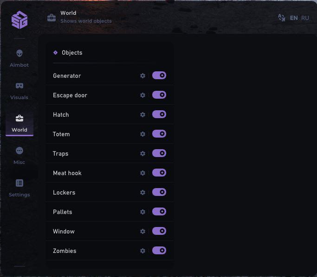
Task: Toggle the Traps switch off
Action: click(x=159, y=153)
